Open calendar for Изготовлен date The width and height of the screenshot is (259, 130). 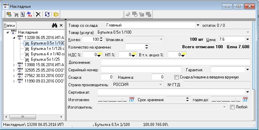coord(132,100)
